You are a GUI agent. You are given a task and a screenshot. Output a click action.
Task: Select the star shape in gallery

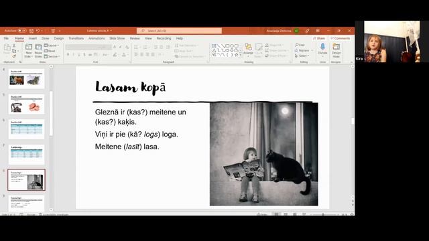pos(237,55)
